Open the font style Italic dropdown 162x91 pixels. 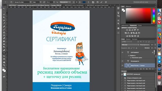[40, 2]
